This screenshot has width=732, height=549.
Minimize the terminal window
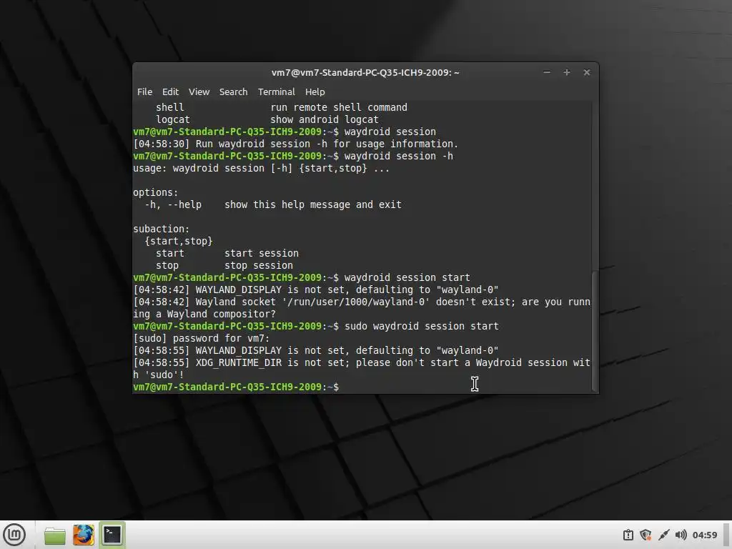pyautogui.click(x=547, y=72)
